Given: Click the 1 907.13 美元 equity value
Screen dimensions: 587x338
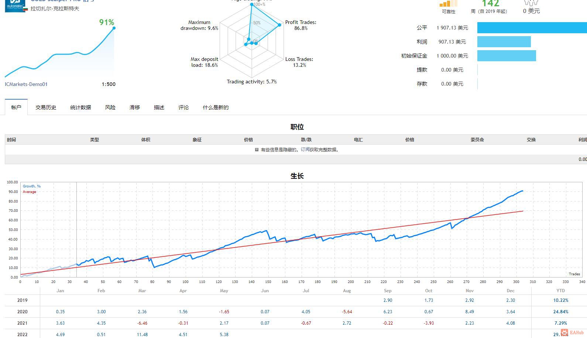Looking at the screenshot, I should pyautogui.click(x=452, y=28).
